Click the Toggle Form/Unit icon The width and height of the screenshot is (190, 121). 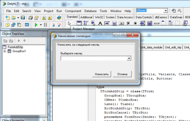click(19, 25)
